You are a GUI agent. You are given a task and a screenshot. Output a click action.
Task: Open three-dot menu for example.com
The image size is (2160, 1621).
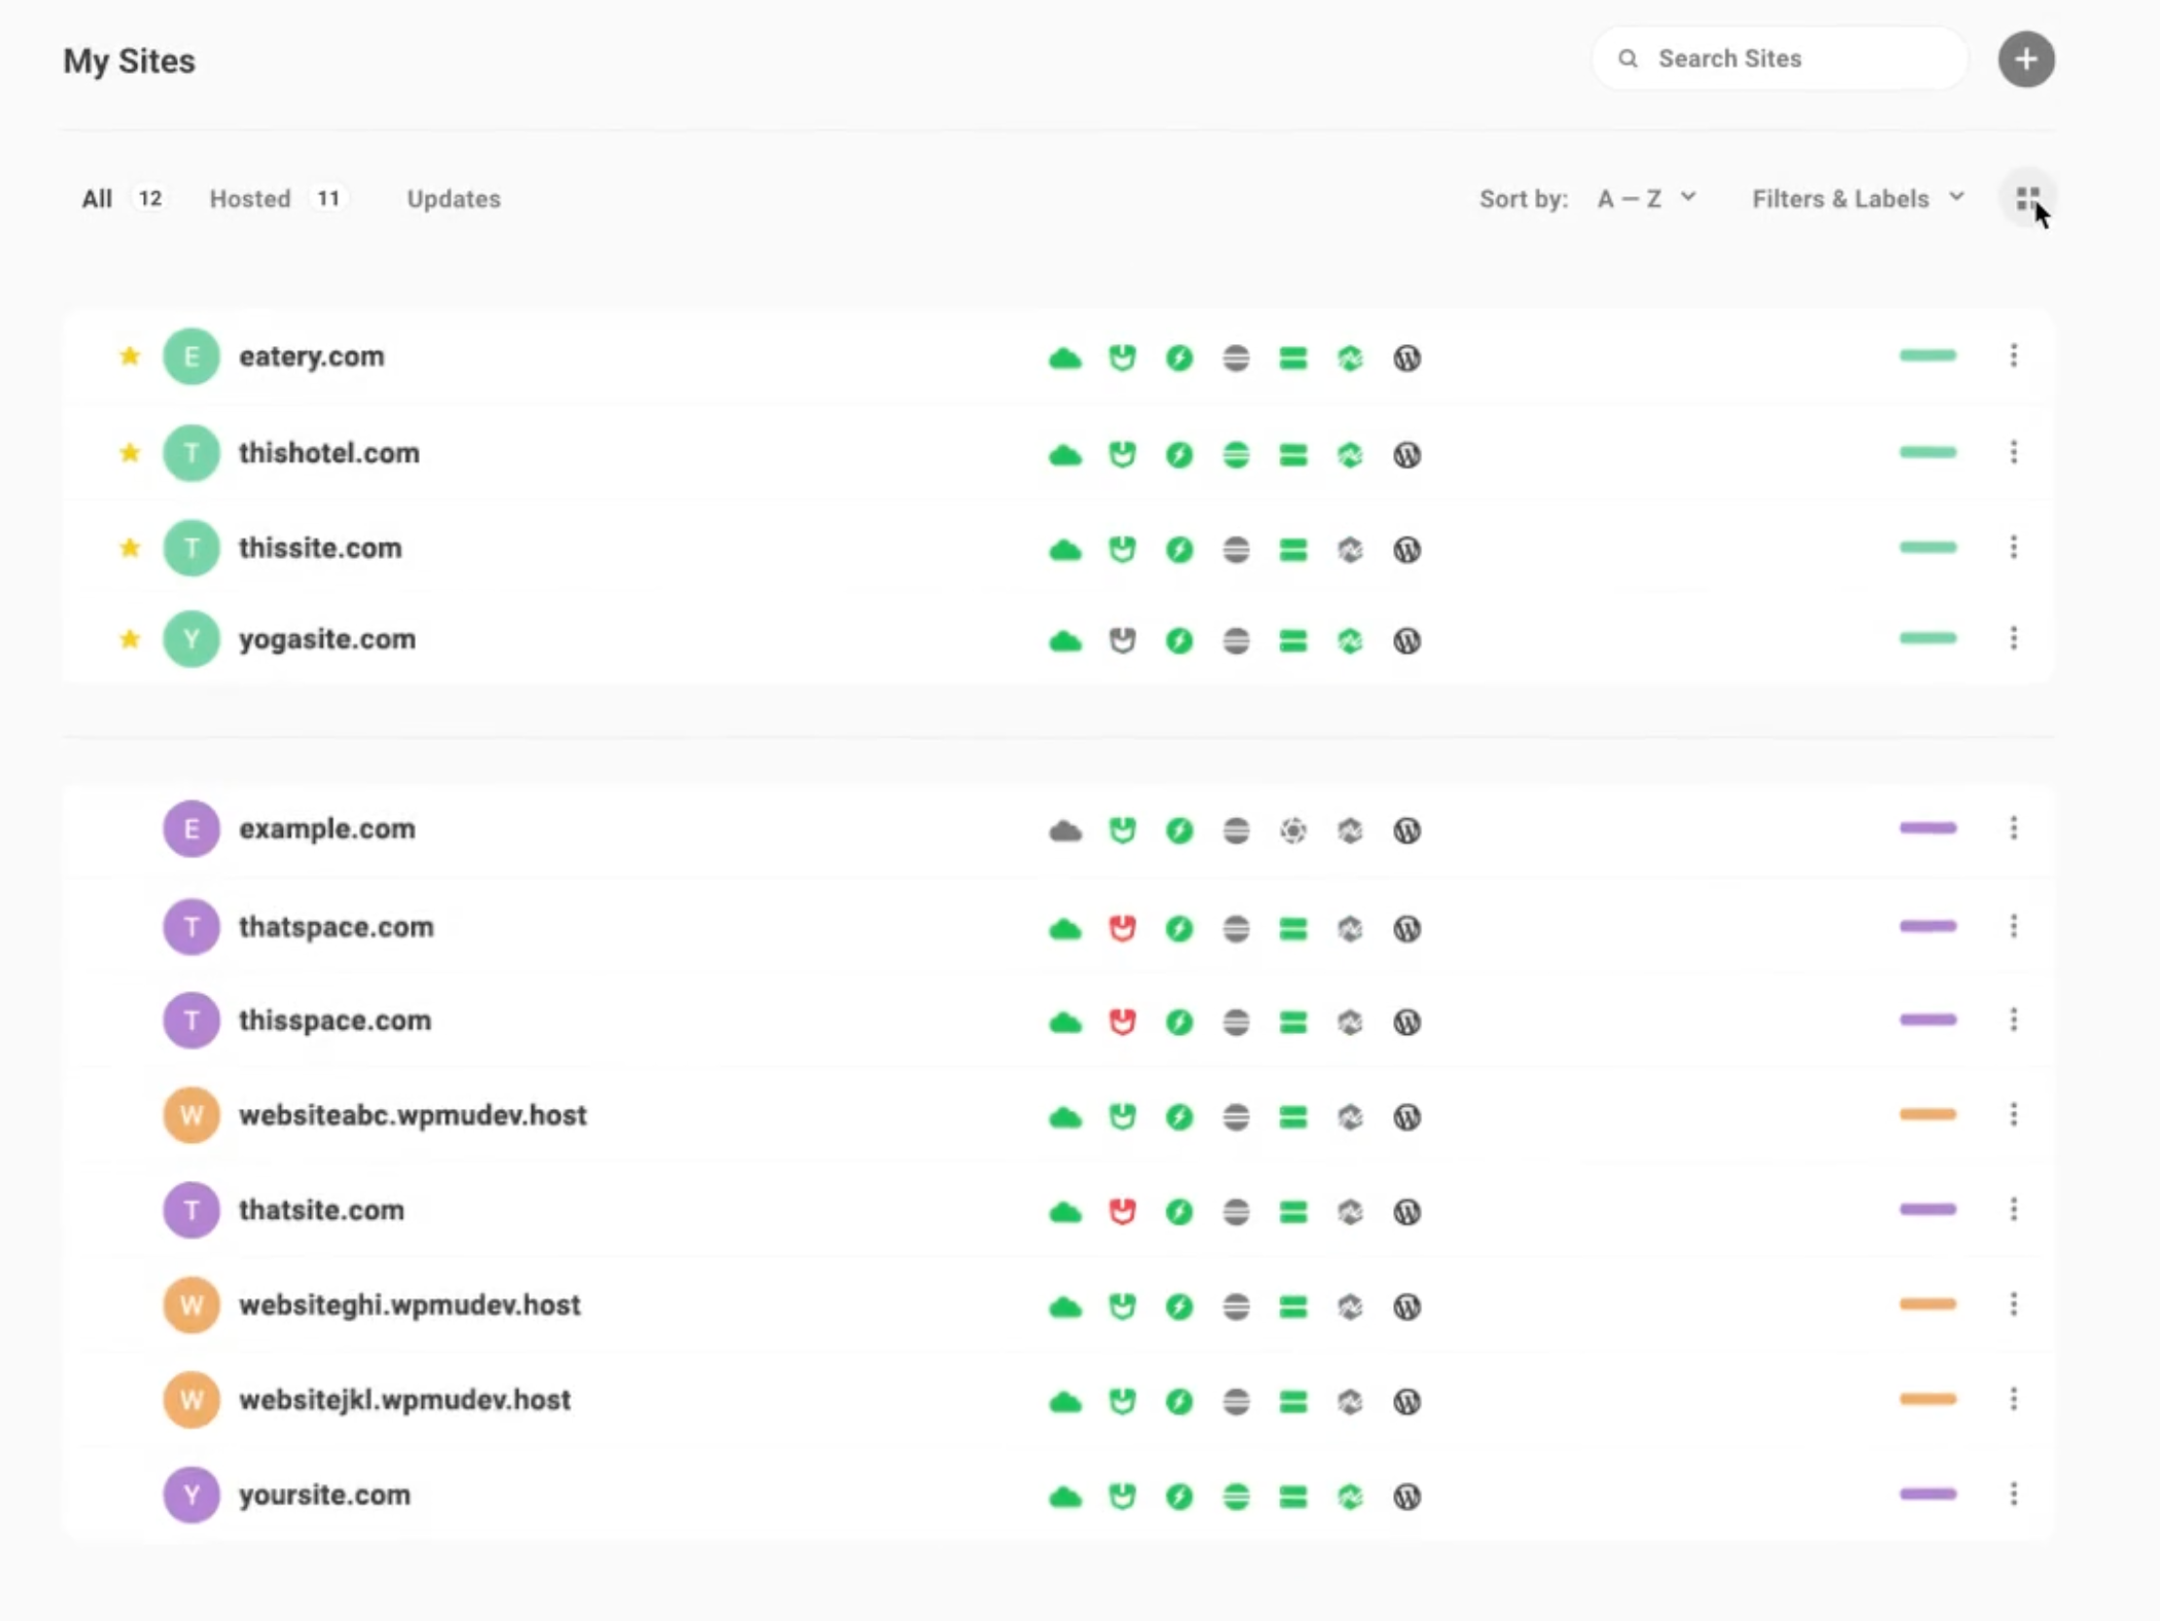2013,828
